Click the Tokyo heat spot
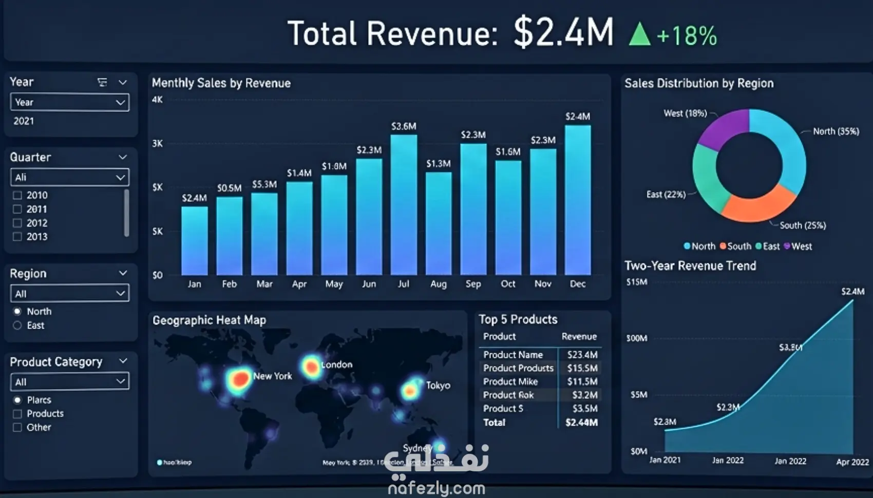 click(x=410, y=391)
